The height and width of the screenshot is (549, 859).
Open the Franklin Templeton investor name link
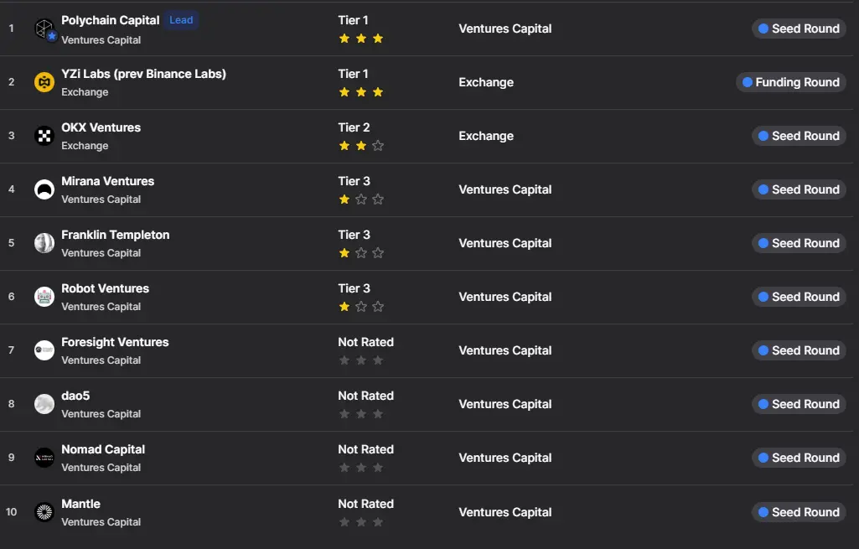[115, 235]
